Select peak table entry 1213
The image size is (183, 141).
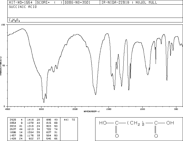[30, 129]
